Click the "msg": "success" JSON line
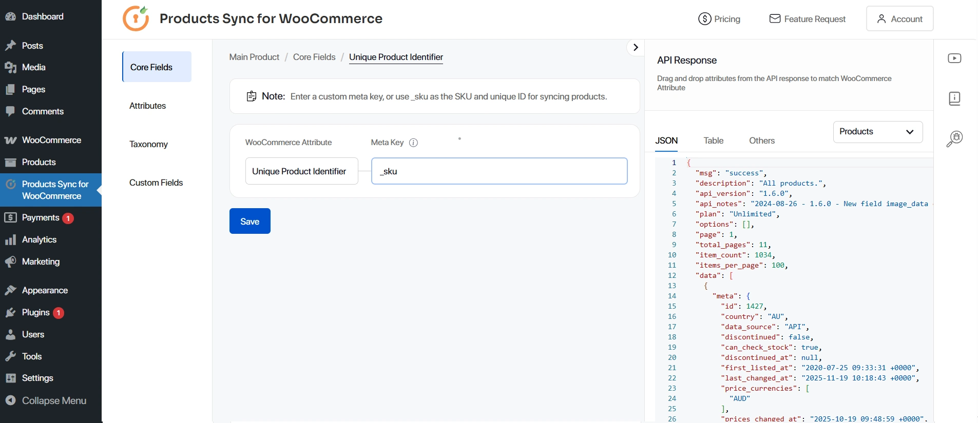This screenshot has width=978, height=423. pos(731,173)
